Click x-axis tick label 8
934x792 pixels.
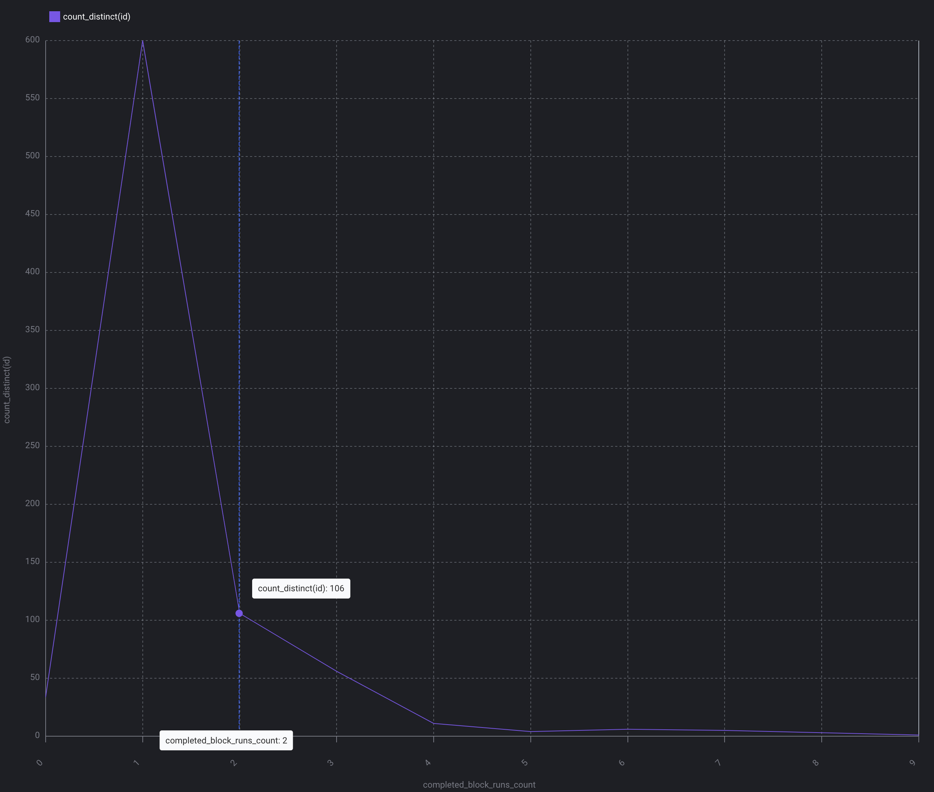tap(816, 763)
